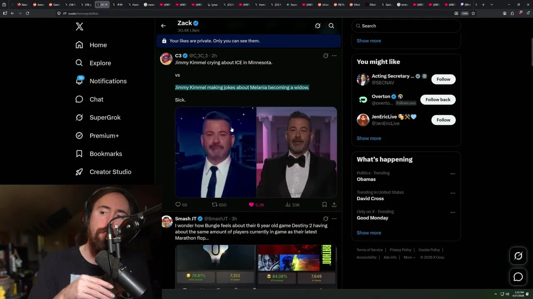
Task: Unlike C3's post with 5.3K likes
Action: tap(256, 205)
